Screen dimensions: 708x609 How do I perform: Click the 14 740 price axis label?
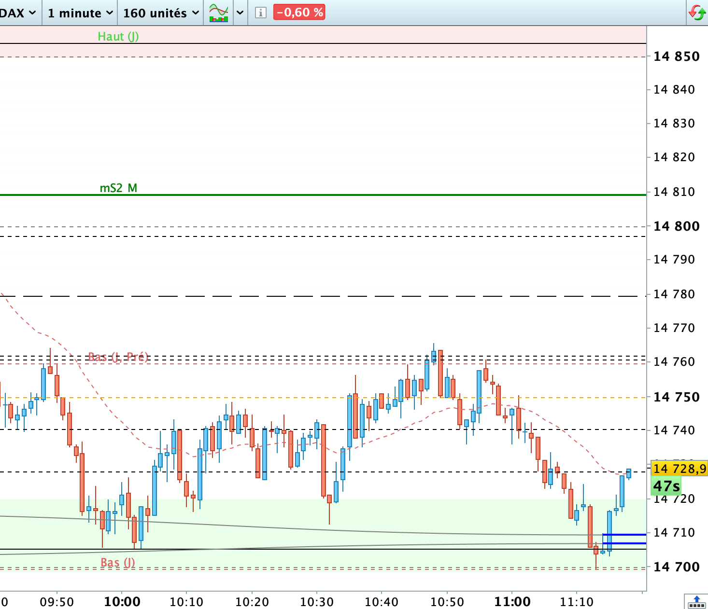tap(674, 430)
